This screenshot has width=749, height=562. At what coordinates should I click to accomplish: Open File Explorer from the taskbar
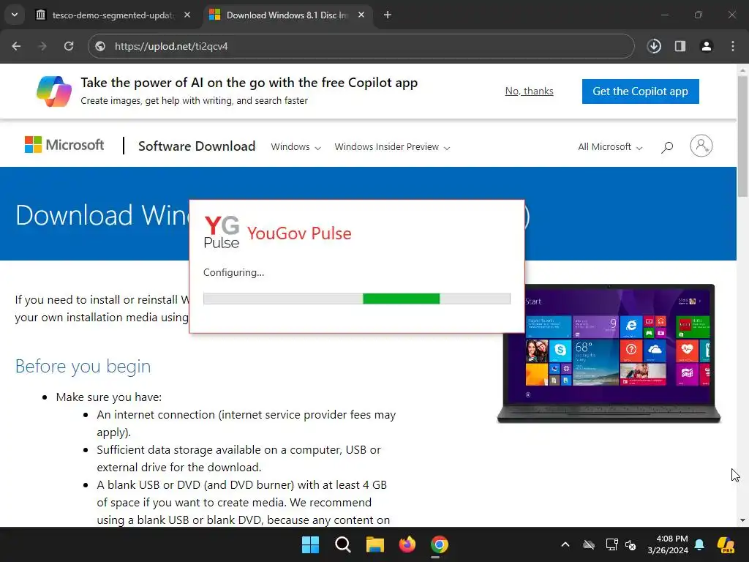pyautogui.click(x=375, y=544)
